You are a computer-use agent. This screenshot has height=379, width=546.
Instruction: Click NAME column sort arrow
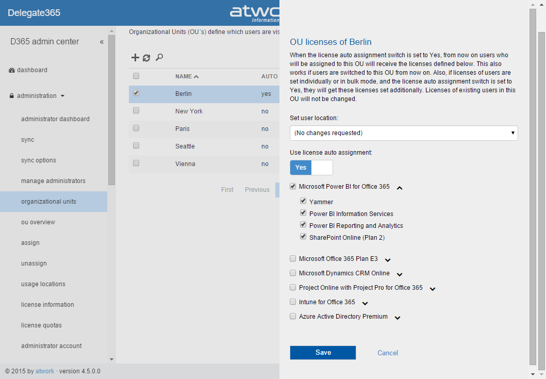click(196, 77)
